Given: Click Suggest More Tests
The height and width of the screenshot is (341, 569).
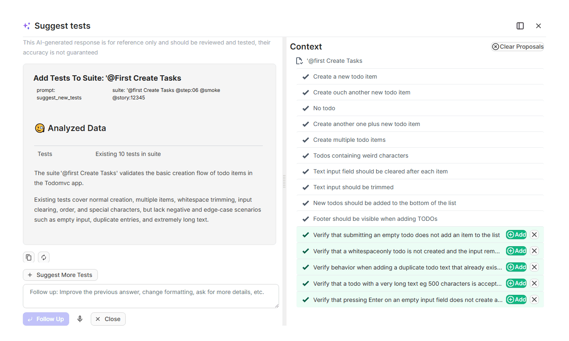Looking at the screenshot, I should tap(60, 275).
